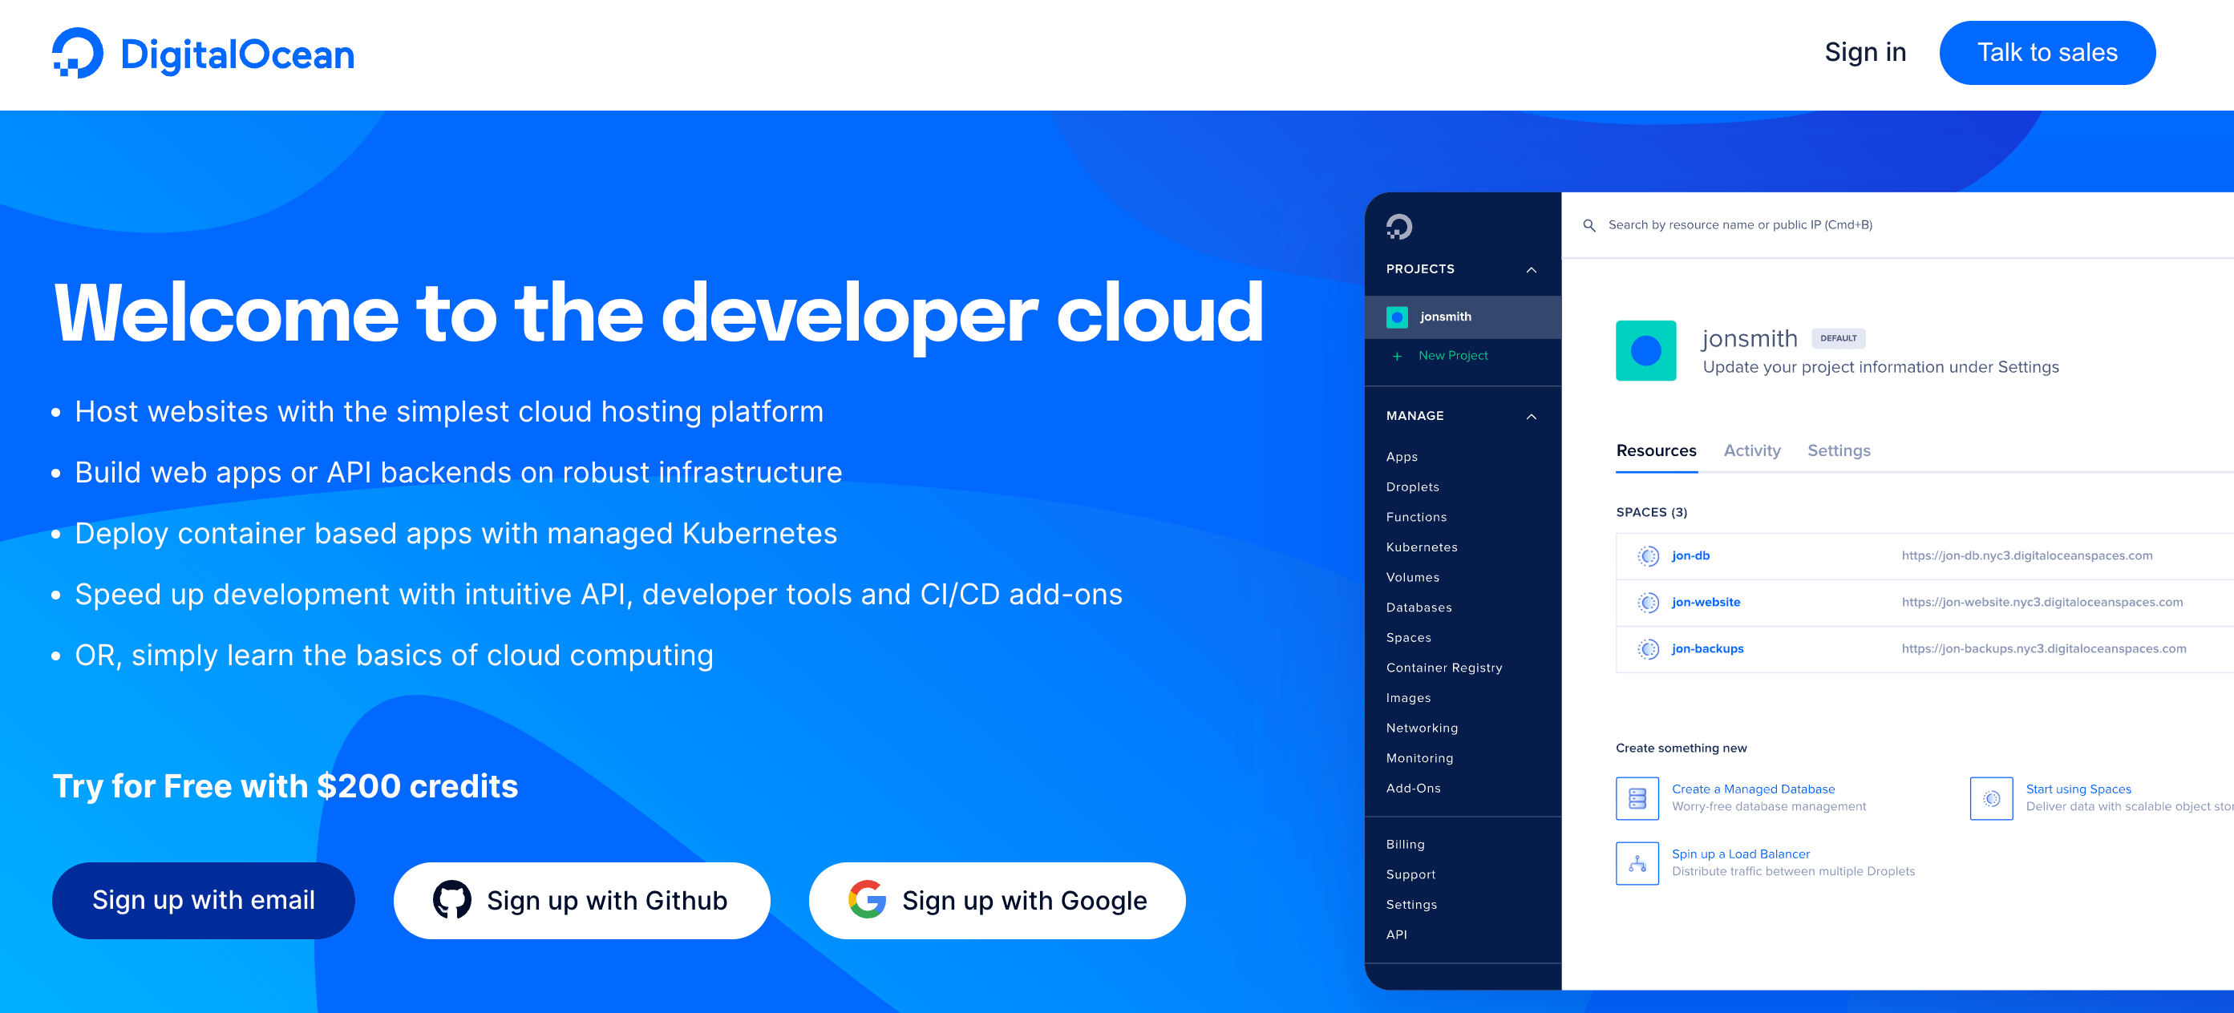Collapse the PROJECTS section chevron
Viewport: 2234px width, 1013px height.
[x=1532, y=269]
